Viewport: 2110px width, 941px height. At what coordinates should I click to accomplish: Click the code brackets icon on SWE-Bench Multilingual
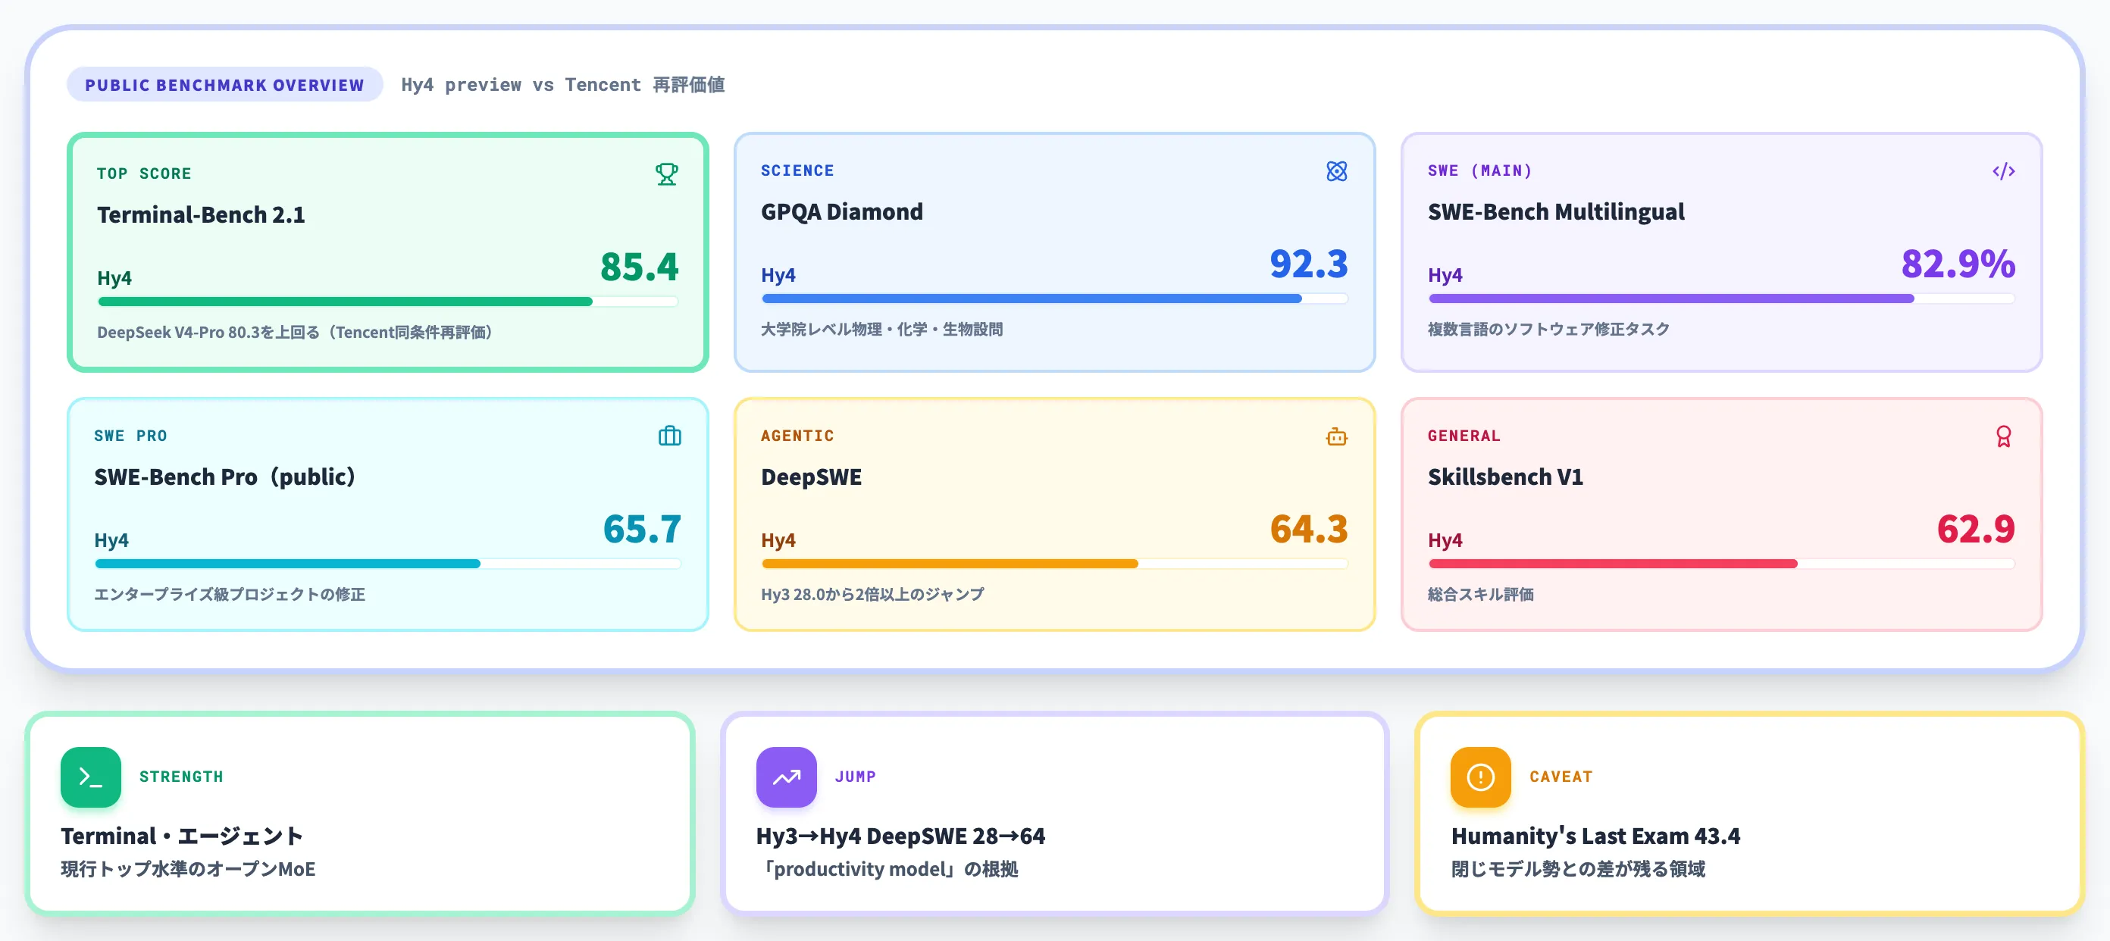click(2004, 170)
